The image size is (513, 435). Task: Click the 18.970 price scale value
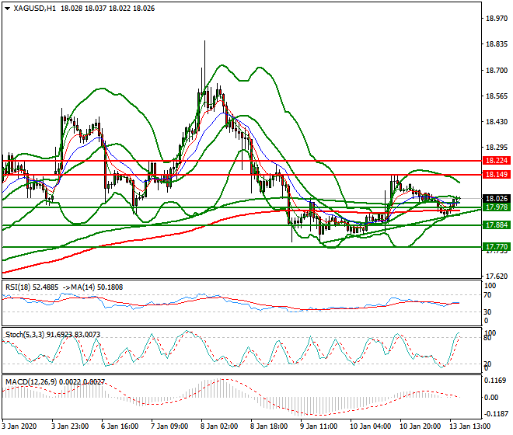(x=497, y=19)
